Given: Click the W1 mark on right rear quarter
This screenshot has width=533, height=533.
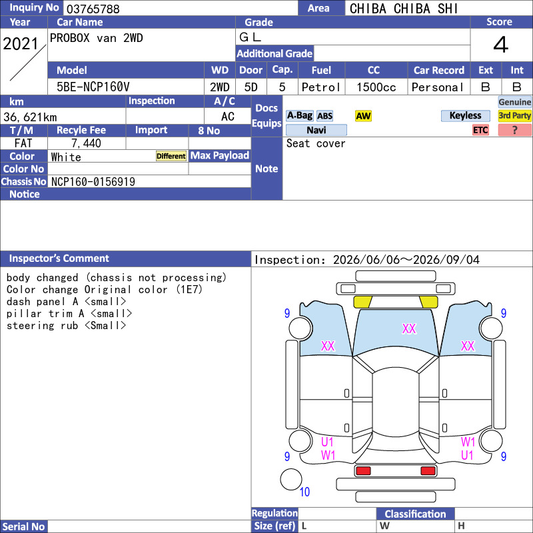Looking at the screenshot, I should tap(468, 442).
